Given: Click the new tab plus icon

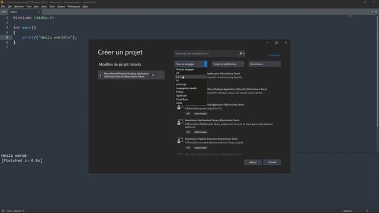Looking at the screenshot, I should 372,12.
